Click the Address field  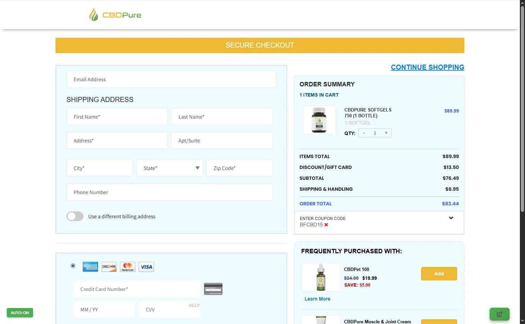pos(117,140)
